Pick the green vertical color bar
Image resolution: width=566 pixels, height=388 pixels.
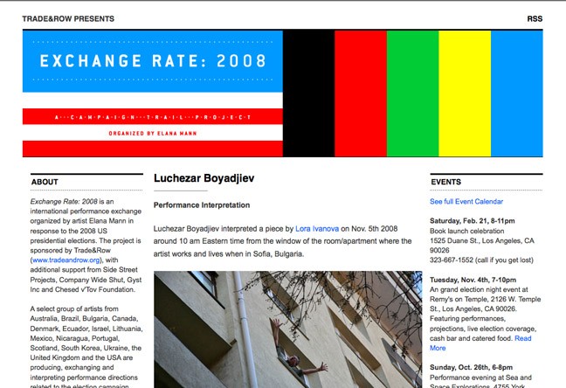coord(412,93)
